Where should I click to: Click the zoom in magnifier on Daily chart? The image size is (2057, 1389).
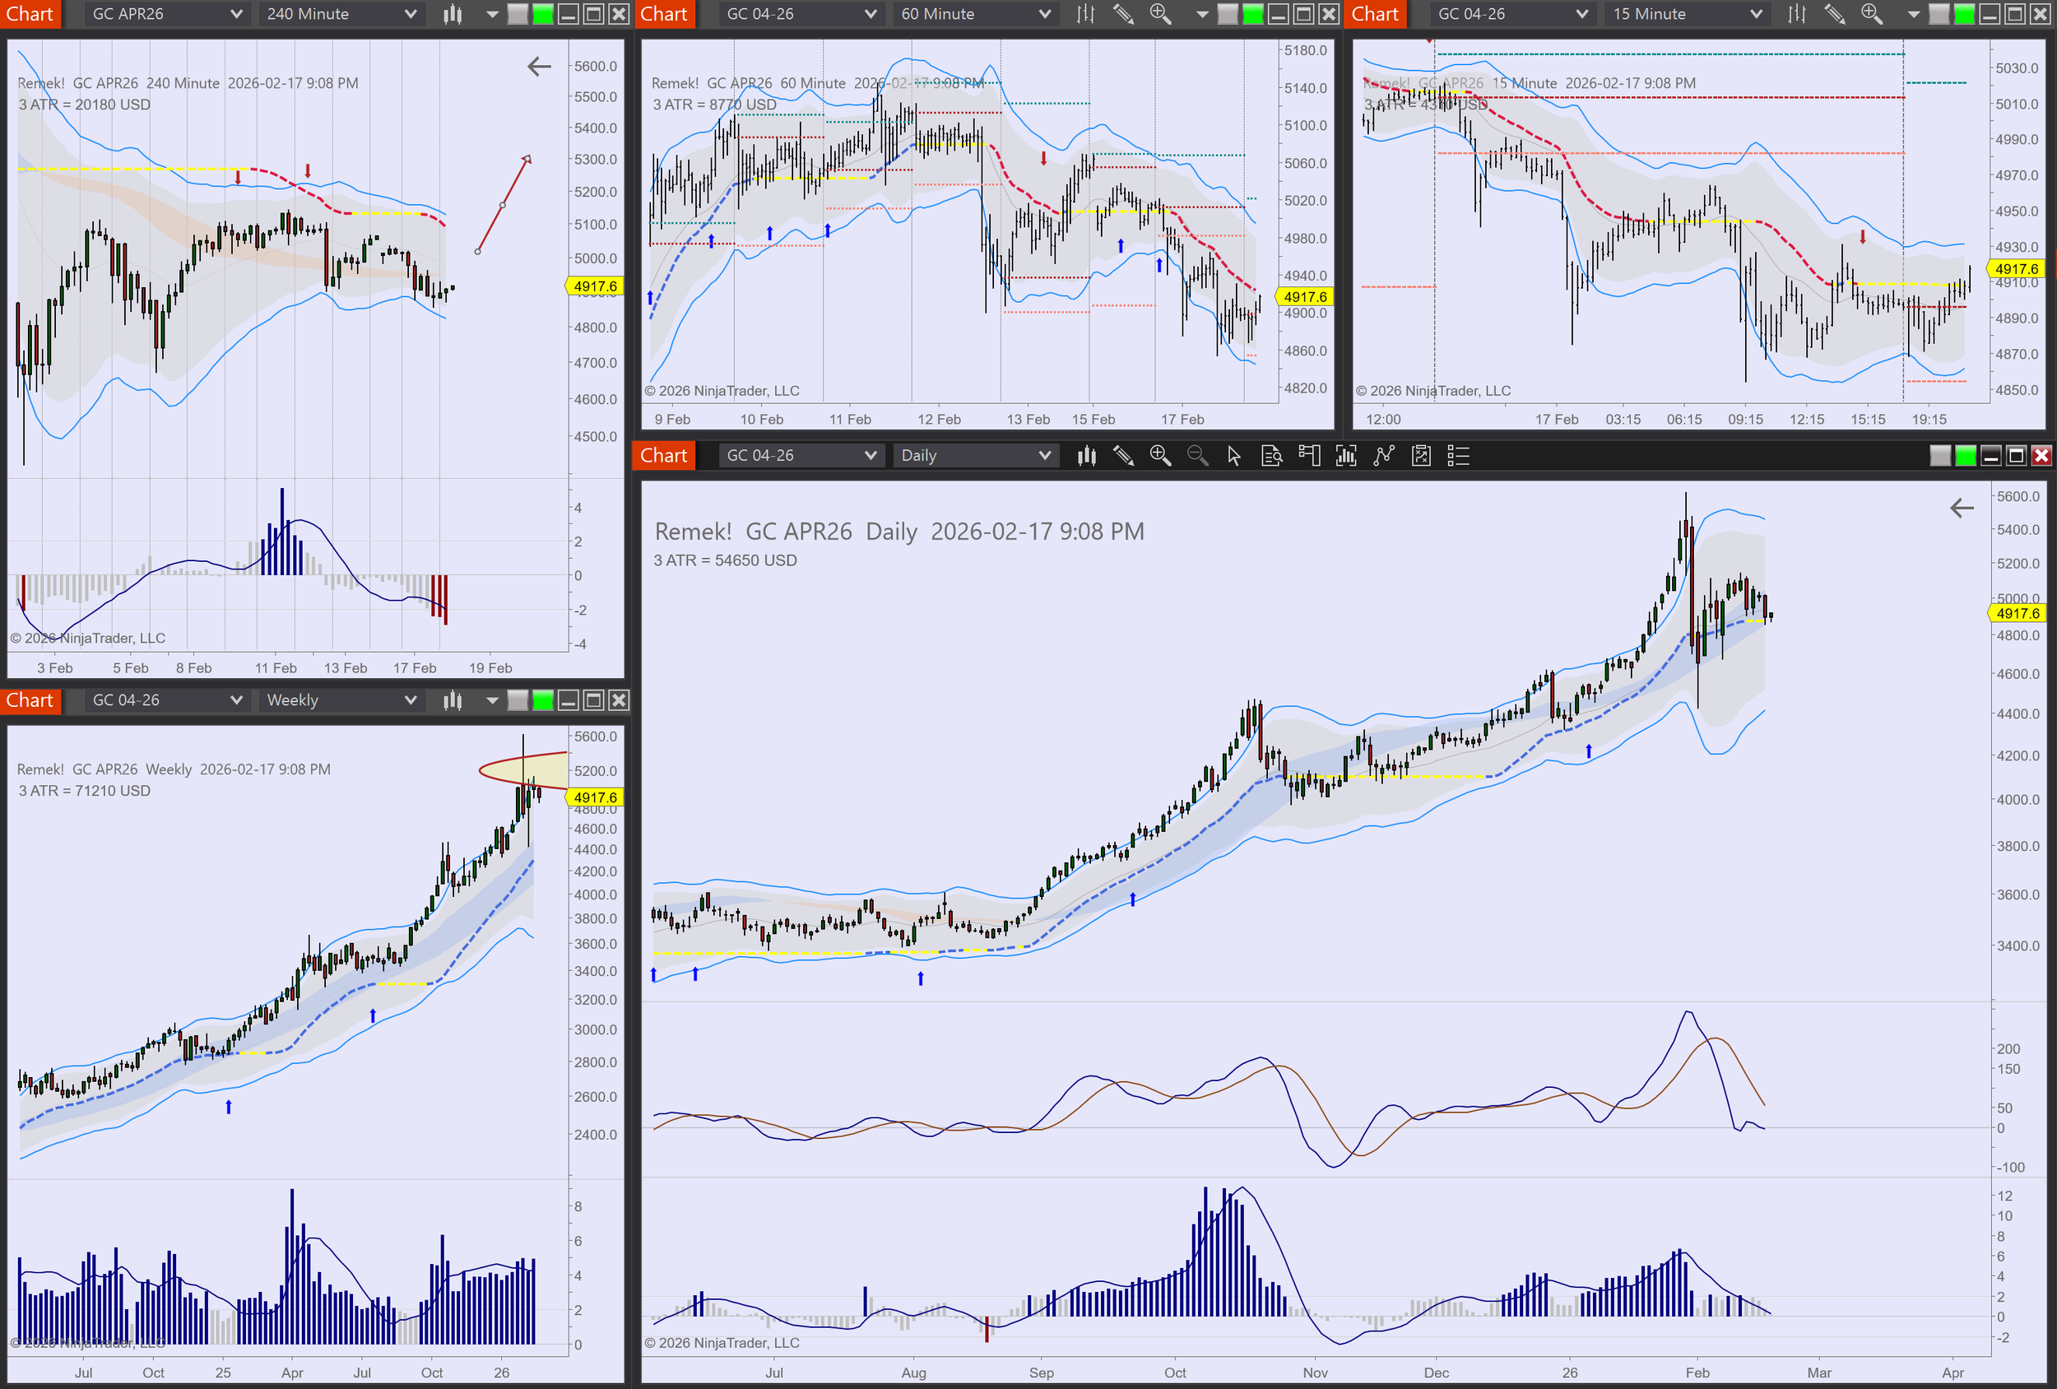point(1159,456)
